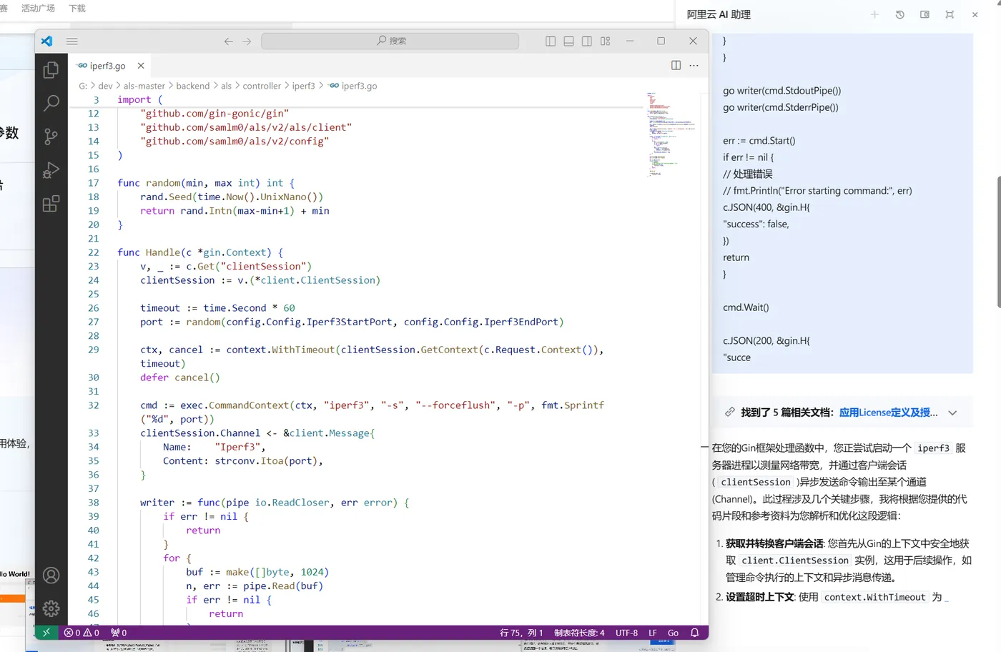Expand the '找到了 5 篇相关文档' chevron

click(952, 413)
